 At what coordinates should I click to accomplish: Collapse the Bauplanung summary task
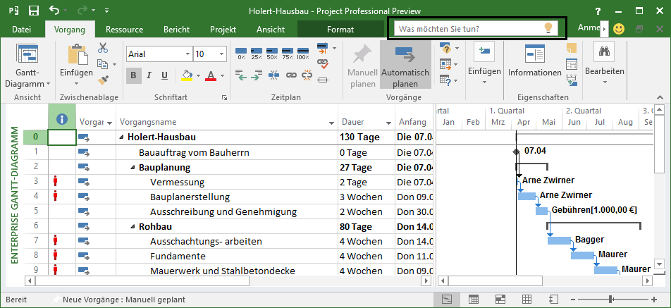pyautogui.click(x=133, y=168)
